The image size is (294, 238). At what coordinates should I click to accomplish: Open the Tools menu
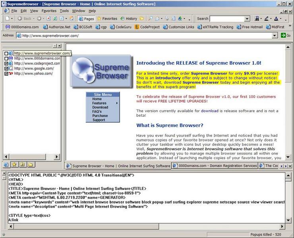coord(64,11)
